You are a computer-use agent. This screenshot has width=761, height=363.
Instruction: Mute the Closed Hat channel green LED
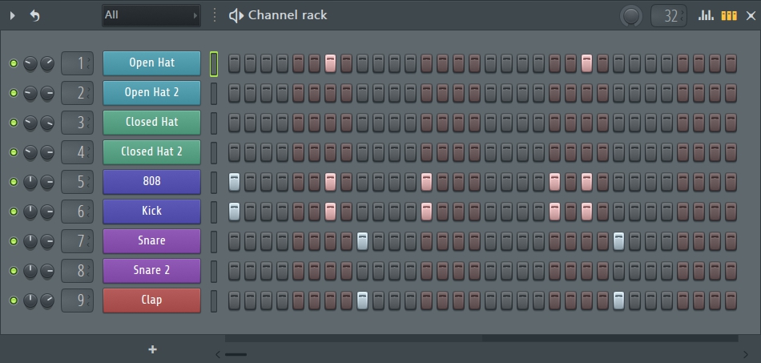point(14,123)
